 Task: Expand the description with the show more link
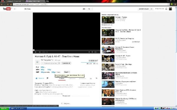[66, 96]
